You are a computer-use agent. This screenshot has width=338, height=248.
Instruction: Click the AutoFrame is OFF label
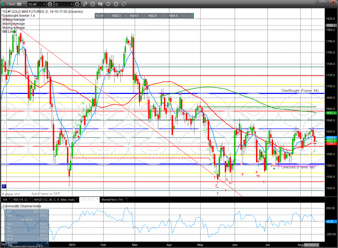pos(46,193)
